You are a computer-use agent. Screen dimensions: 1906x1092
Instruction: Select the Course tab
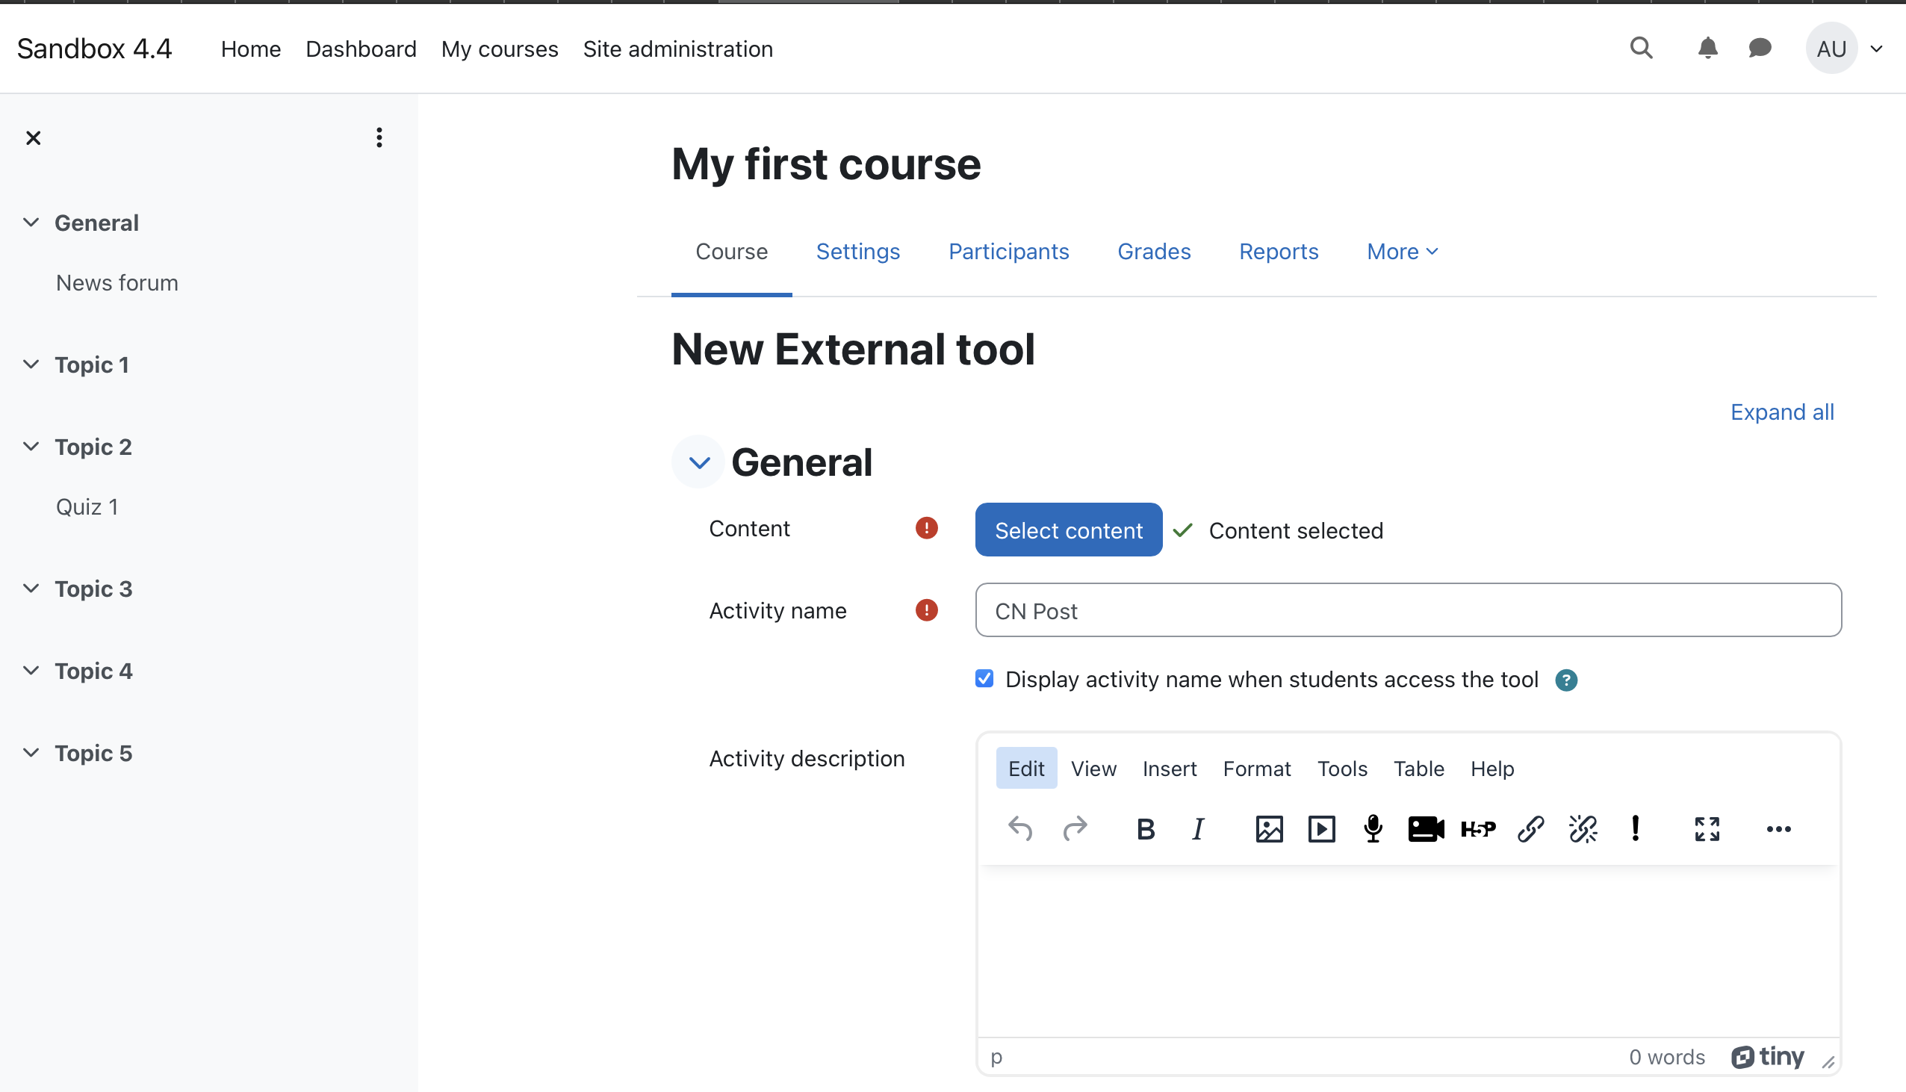coord(731,251)
